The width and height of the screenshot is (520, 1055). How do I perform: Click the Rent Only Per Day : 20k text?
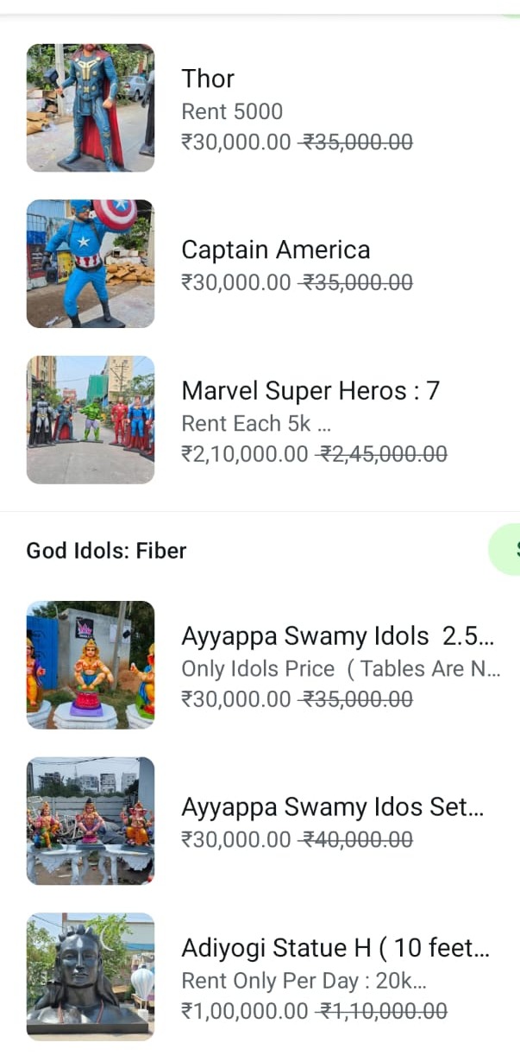(304, 981)
